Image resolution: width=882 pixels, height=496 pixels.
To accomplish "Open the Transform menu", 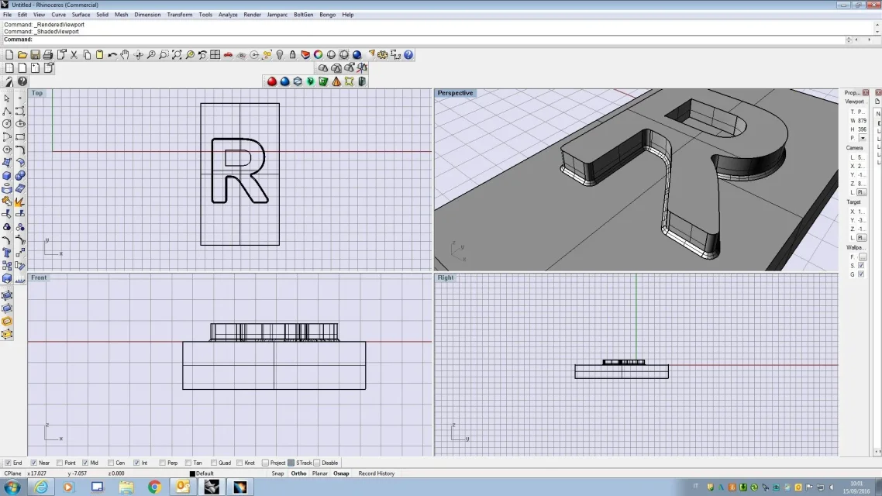I will click(180, 15).
